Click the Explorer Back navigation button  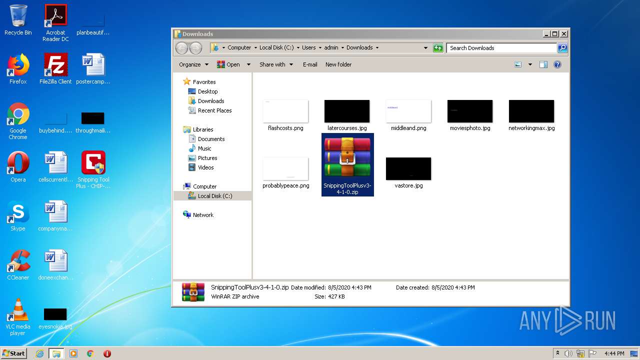pyautogui.click(x=182, y=48)
